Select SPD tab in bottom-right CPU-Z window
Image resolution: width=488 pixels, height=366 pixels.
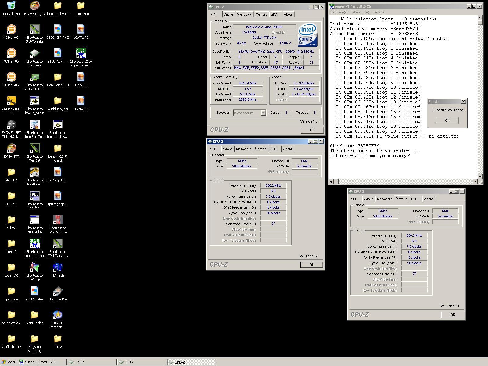click(x=414, y=199)
